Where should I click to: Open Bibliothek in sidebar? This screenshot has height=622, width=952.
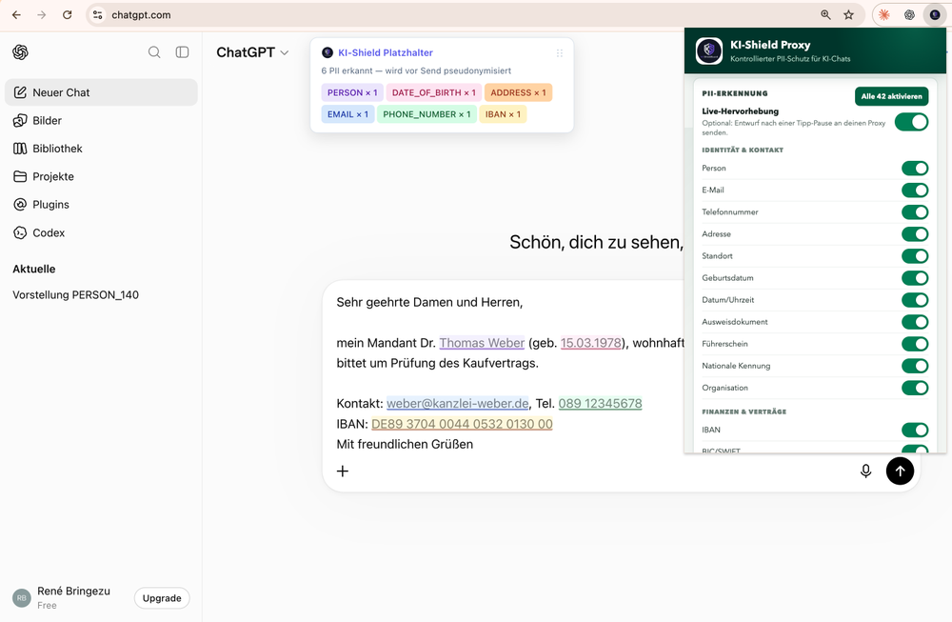coord(101,149)
